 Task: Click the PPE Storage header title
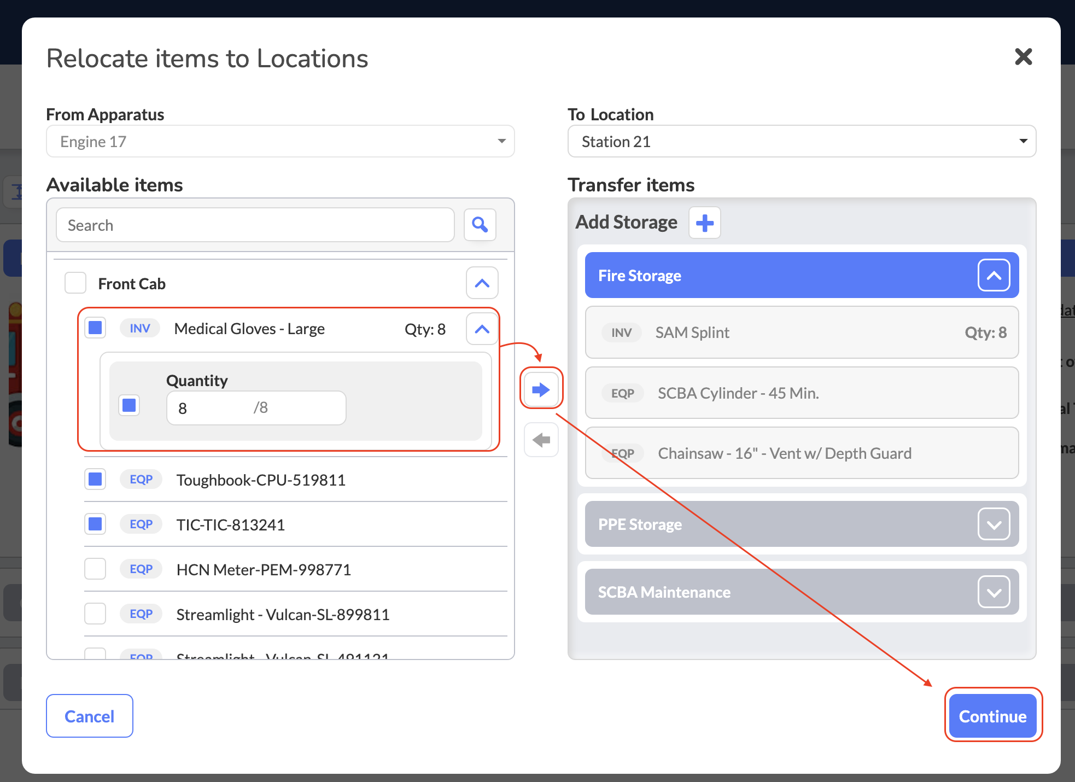[x=640, y=524]
